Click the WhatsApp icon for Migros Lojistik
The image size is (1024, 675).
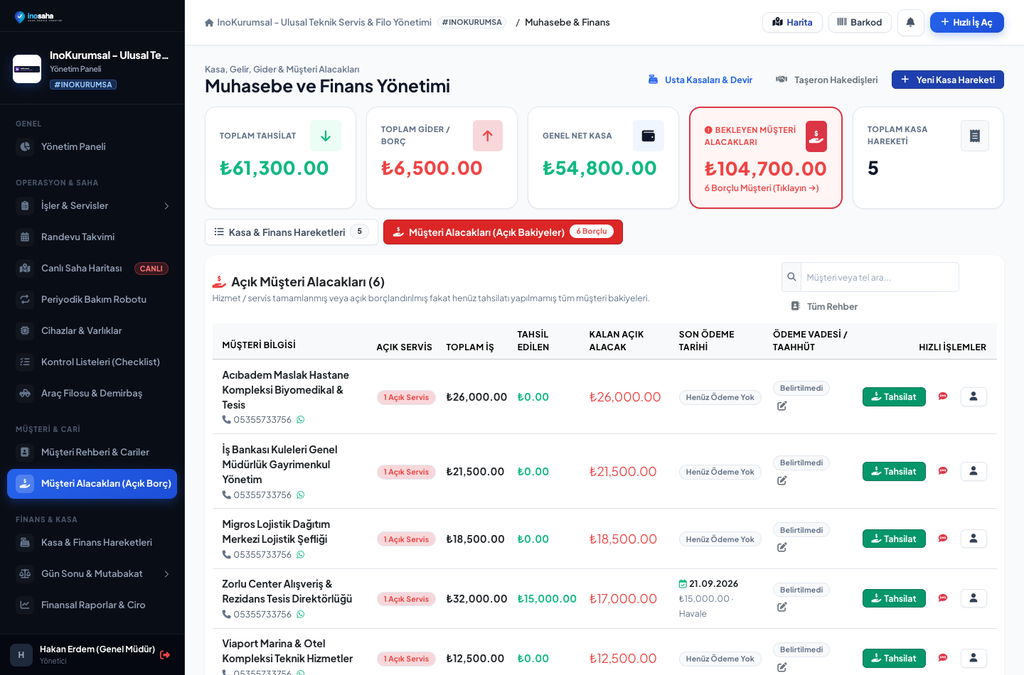click(301, 555)
